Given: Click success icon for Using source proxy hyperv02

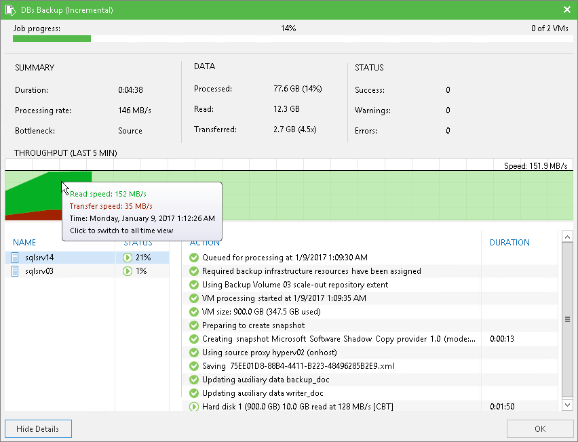Looking at the screenshot, I should pos(194,353).
